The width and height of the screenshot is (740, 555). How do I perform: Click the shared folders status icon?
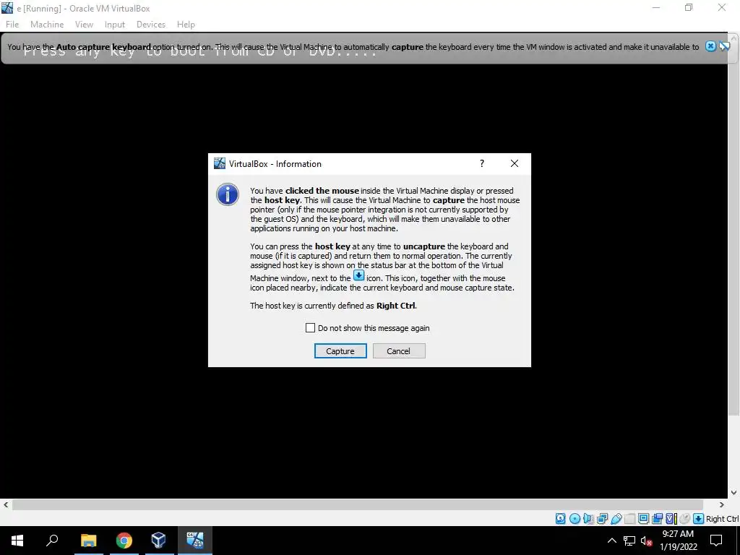point(629,519)
